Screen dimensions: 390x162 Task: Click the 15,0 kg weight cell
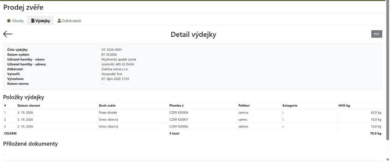pyautogui.click(x=376, y=119)
